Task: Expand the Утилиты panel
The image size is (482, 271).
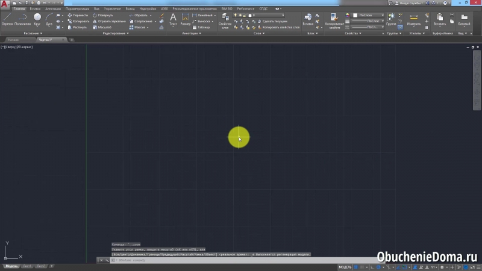Action: coord(417,33)
